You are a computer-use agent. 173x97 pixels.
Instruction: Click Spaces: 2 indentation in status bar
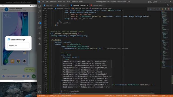pyautogui.click(x=119, y=96)
